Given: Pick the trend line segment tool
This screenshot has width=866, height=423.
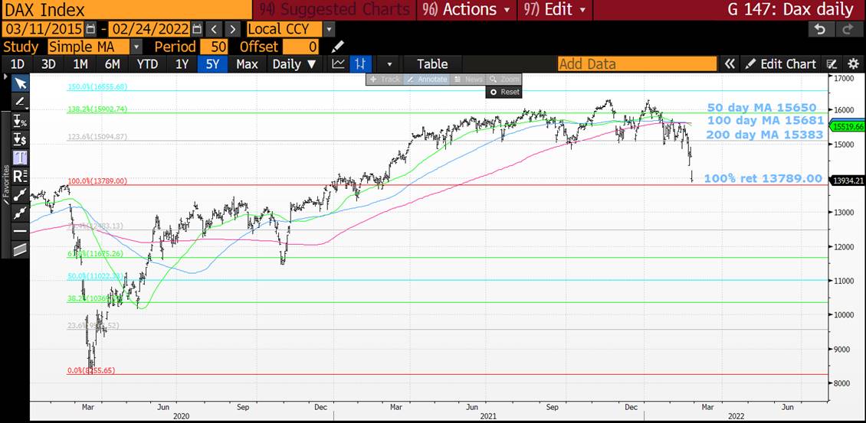Looking at the screenshot, I should [21, 194].
